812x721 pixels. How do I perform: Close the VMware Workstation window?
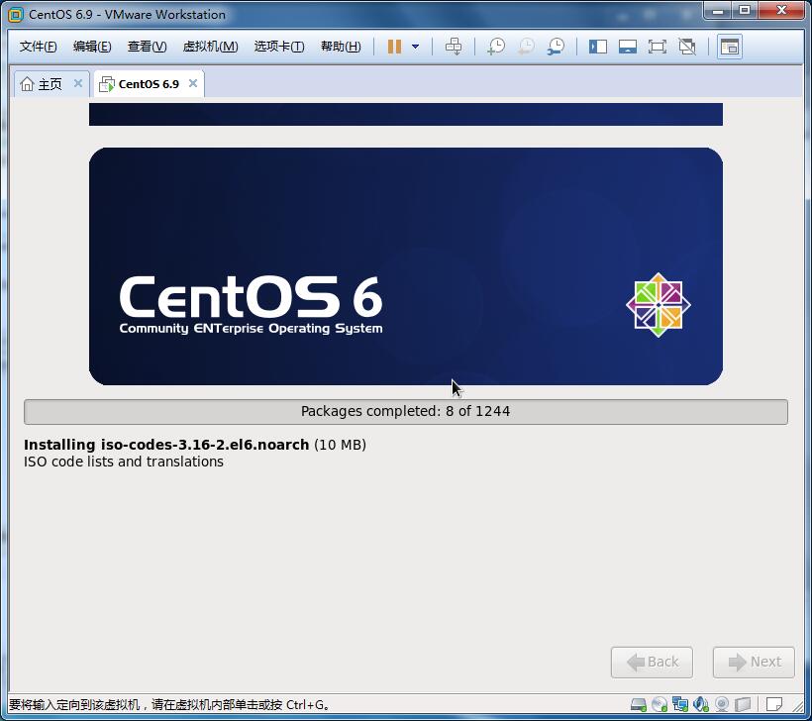click(x=781, y=11)
